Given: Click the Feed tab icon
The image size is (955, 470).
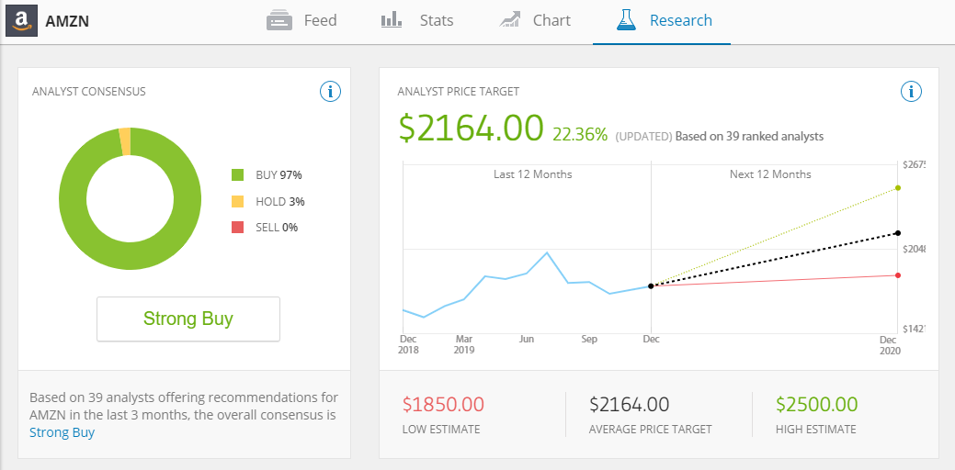Looking at the screenshot, I should click(x=280, y=21).
